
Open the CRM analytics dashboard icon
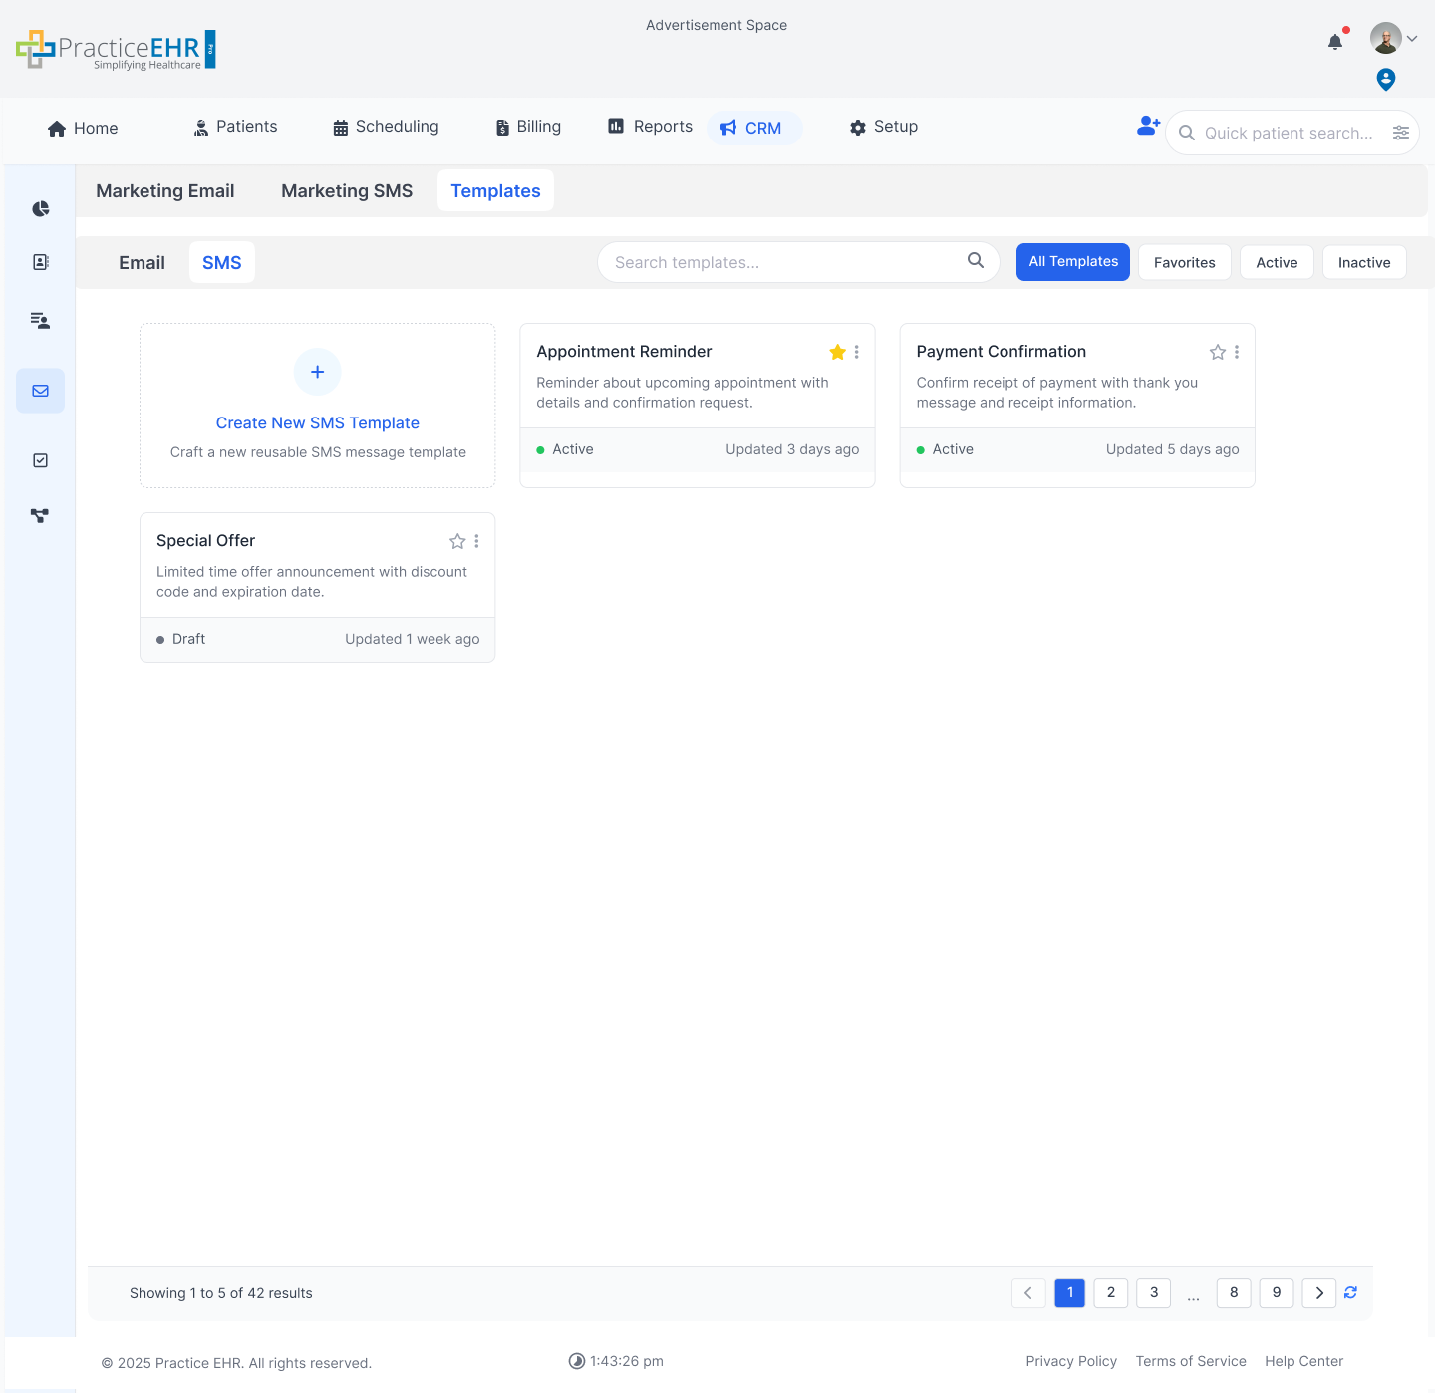tap(40, 208)
